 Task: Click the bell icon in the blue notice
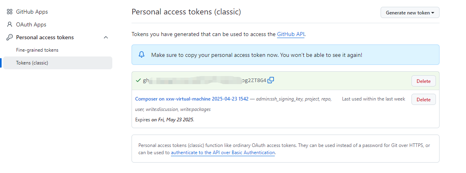[x=142, y=54]
